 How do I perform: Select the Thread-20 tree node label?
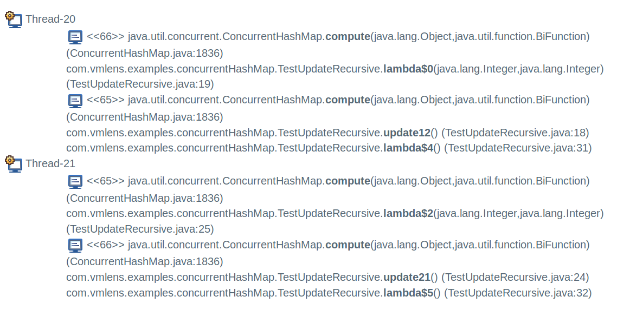point(50,19)
